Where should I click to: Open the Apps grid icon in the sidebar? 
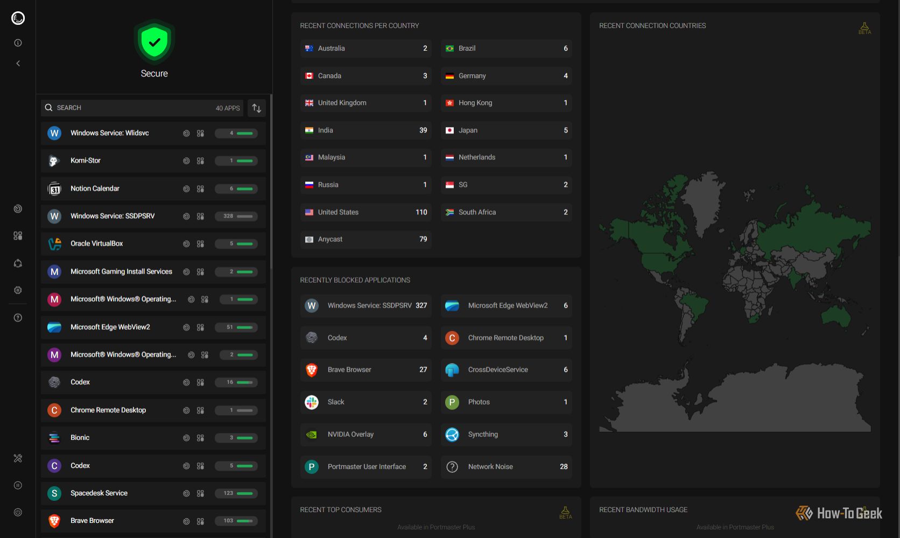(18, 236)
